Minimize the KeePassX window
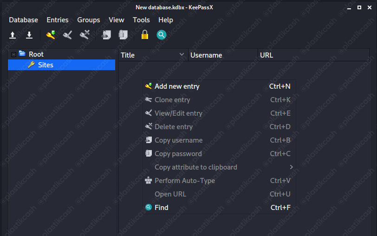 (349, 8)
